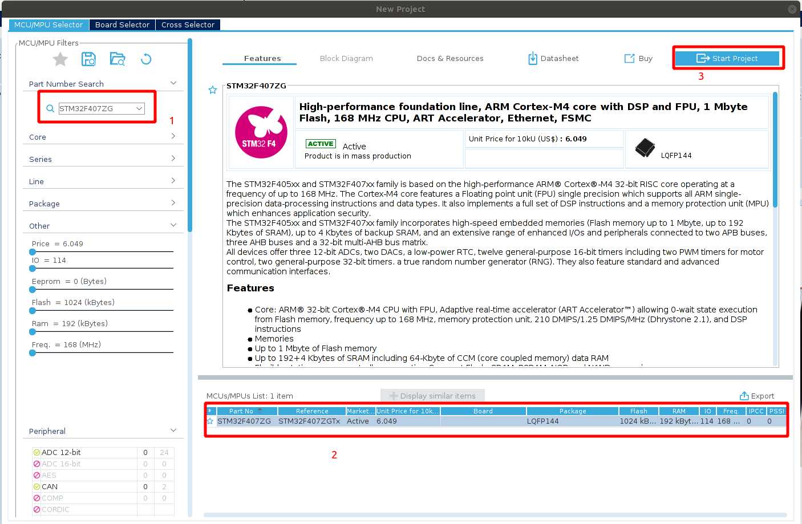Viewport: 802px width, 524px height.
Task: Toggle CORDIC peripheral filter
Action: click(x=37, y=509)
